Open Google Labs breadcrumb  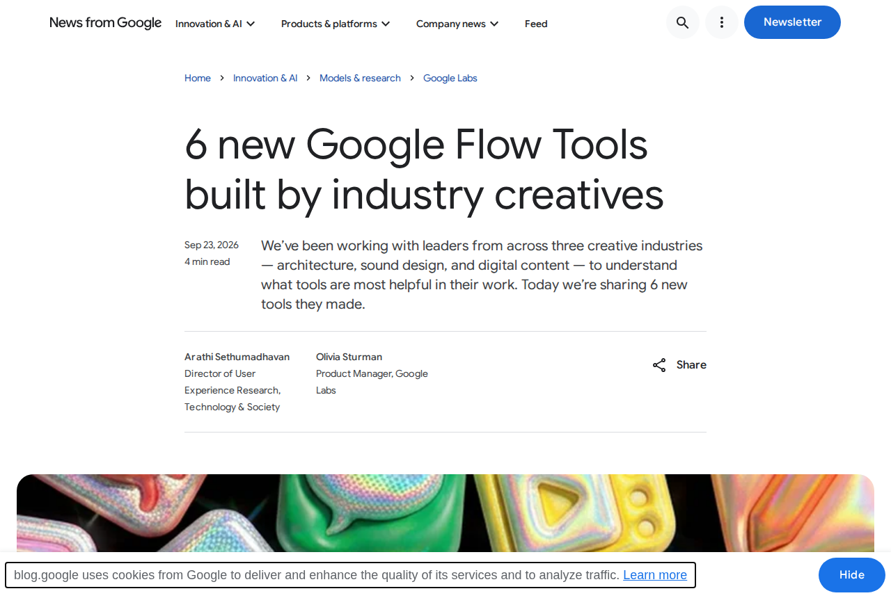pyautogui.click(x=450, y=78)
